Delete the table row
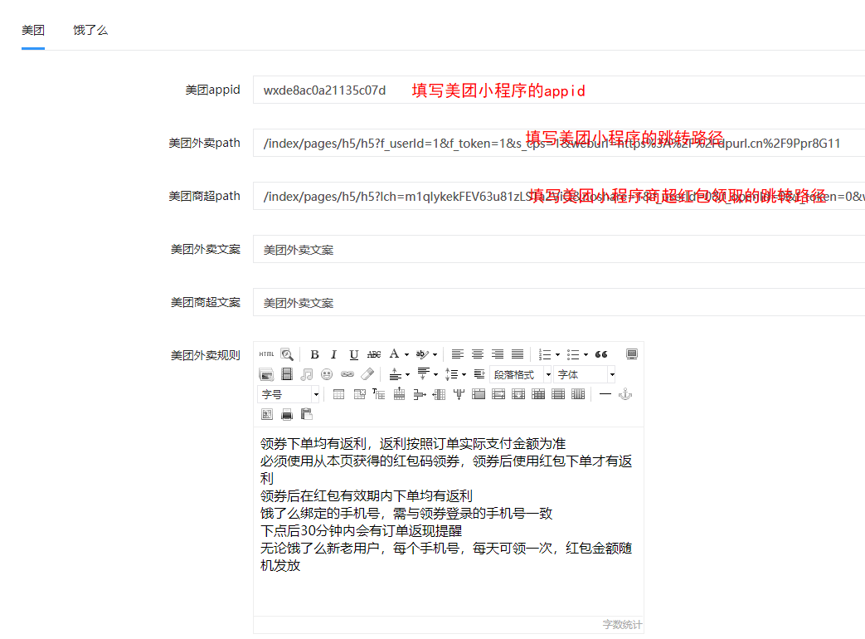 coord(420,394)
